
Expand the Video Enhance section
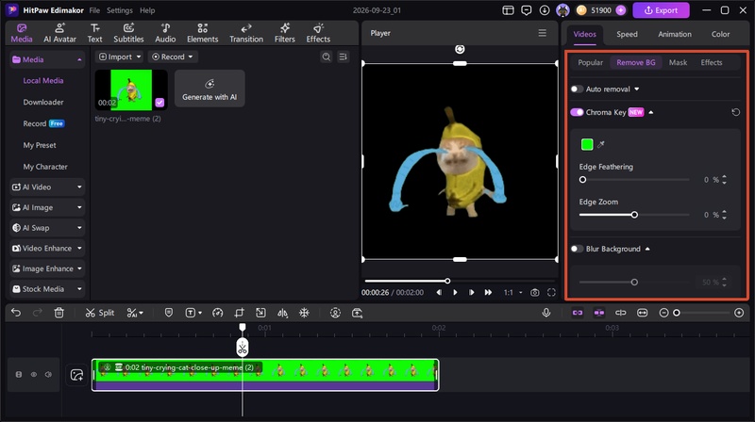click(47, 249)
